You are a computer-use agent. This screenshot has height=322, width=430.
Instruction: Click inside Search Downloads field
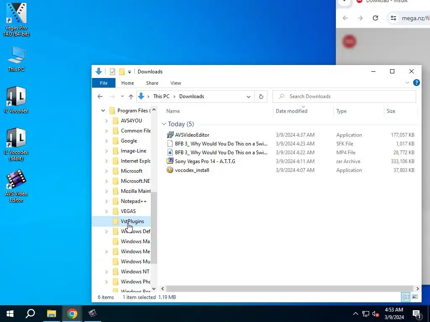344,96
